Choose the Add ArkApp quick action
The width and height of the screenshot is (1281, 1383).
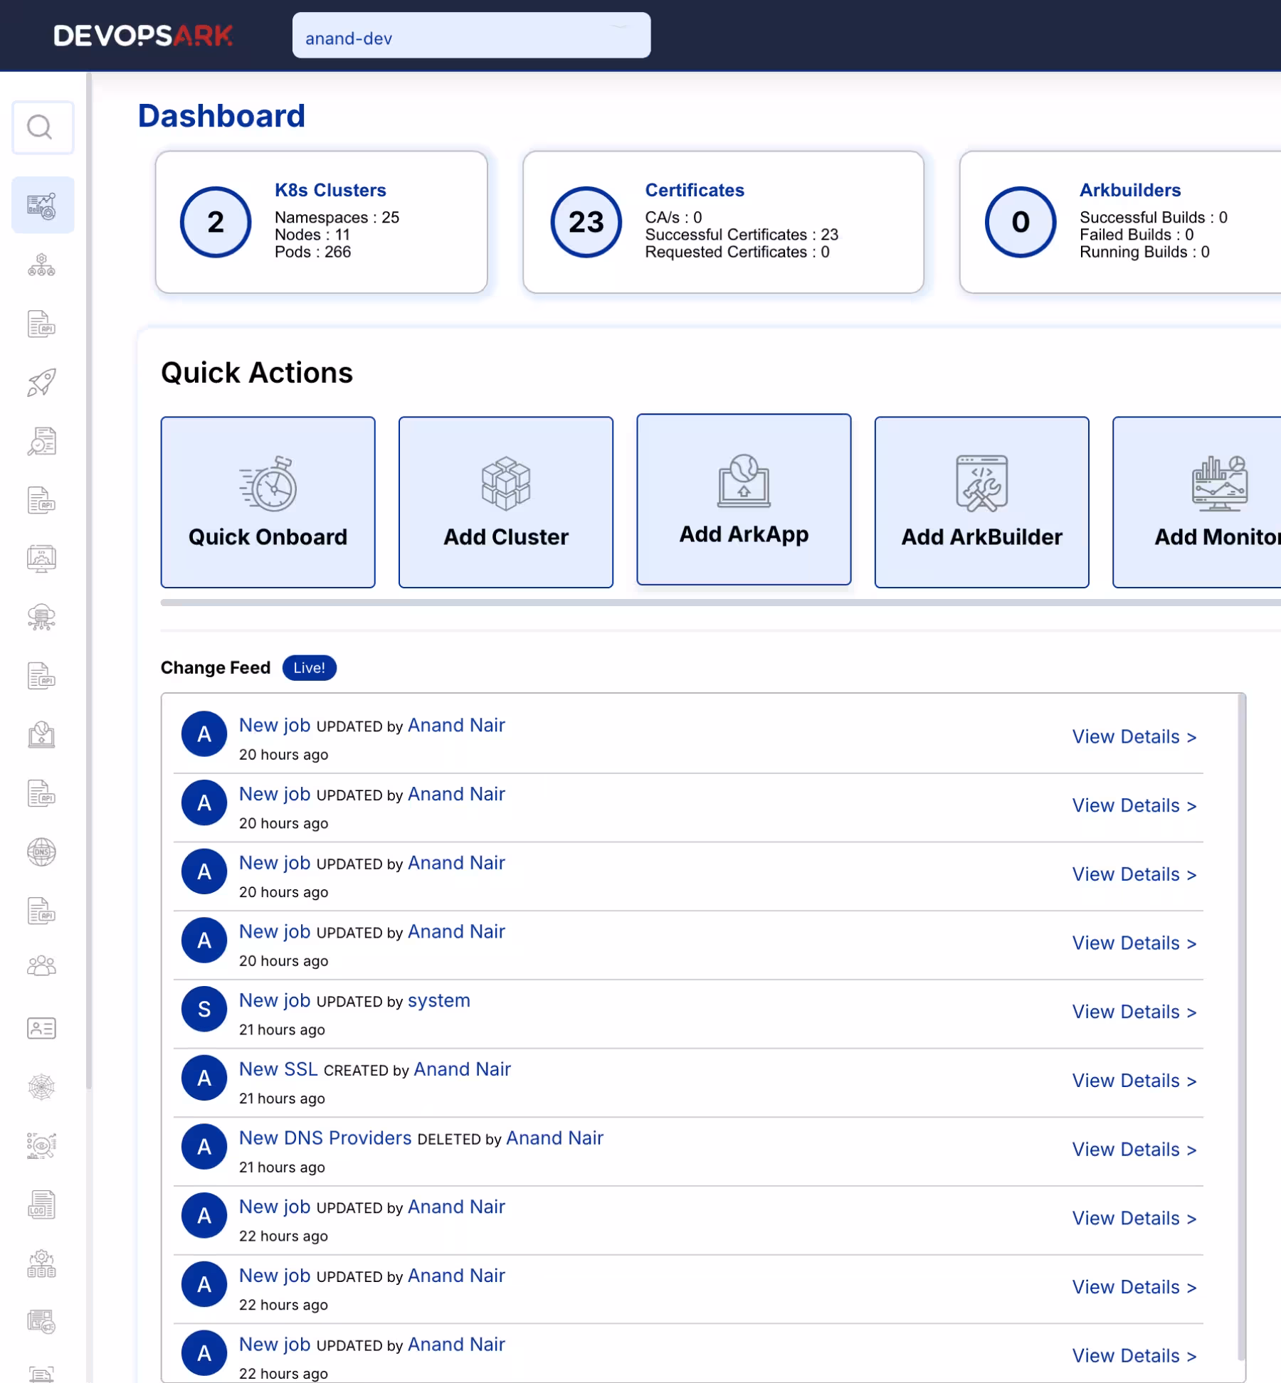coord(744,499)
